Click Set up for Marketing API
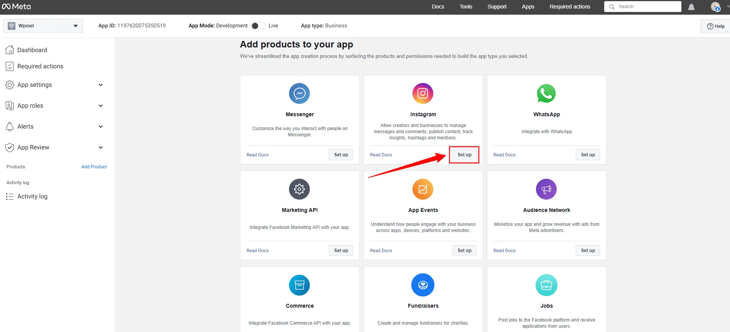The image size is (730, 332). coord(341,251)
